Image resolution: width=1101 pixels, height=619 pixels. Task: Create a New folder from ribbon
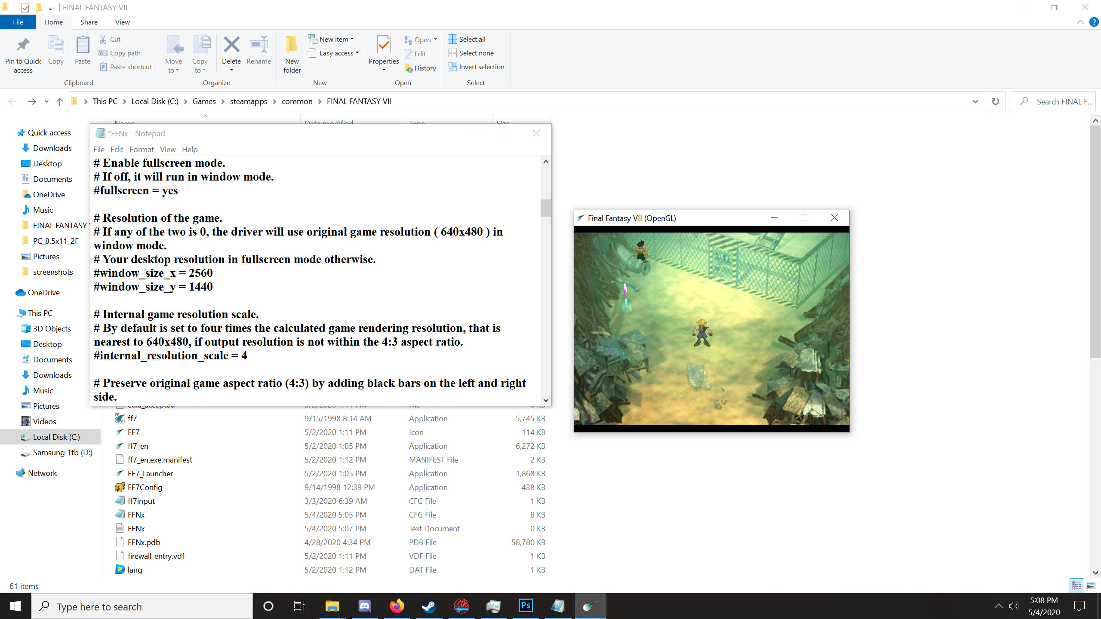point(292,55)
